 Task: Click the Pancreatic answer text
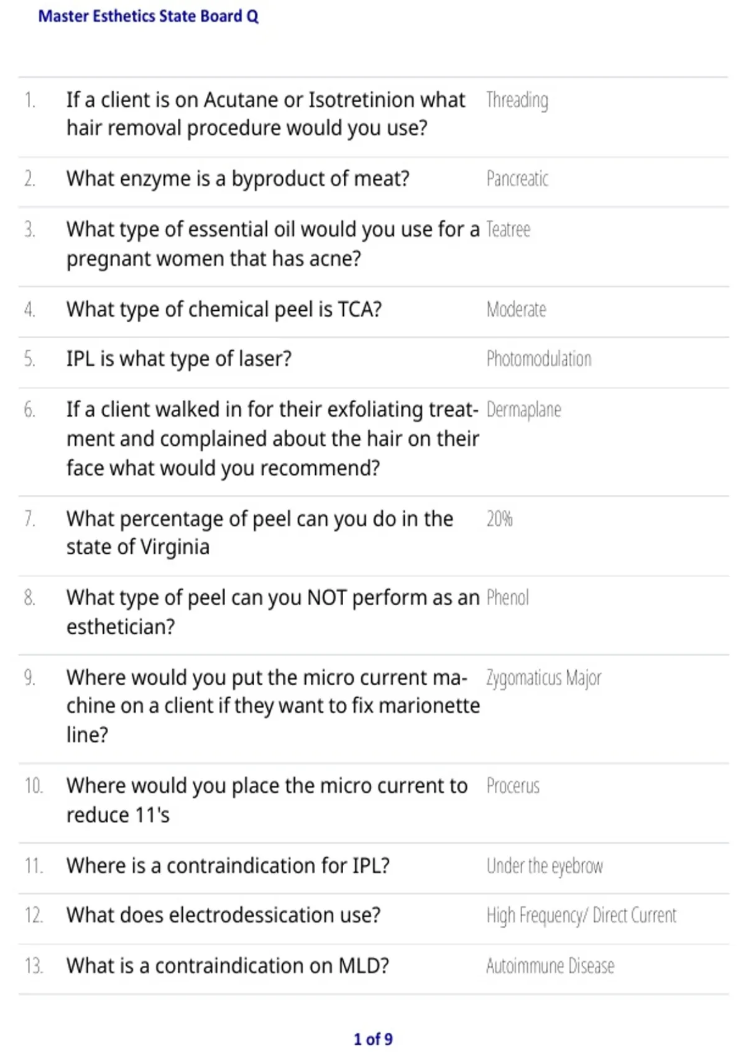click(x=517, y=179)
